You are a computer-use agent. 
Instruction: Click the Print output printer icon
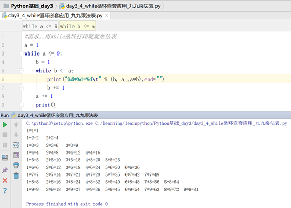pos(16,165)
